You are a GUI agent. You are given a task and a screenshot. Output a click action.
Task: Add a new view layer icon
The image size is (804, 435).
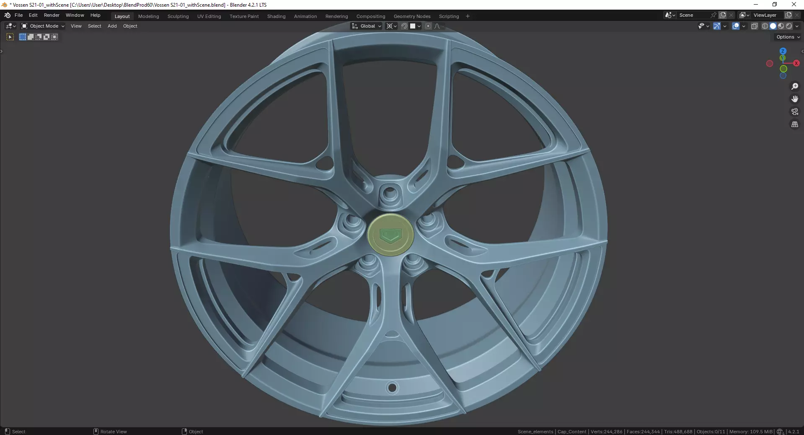pyautogui.click(x=788, y=15)
